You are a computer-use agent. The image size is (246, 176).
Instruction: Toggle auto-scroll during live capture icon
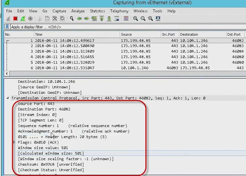(x=117, y=19)
